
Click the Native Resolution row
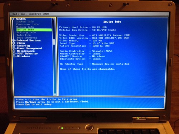84,46
